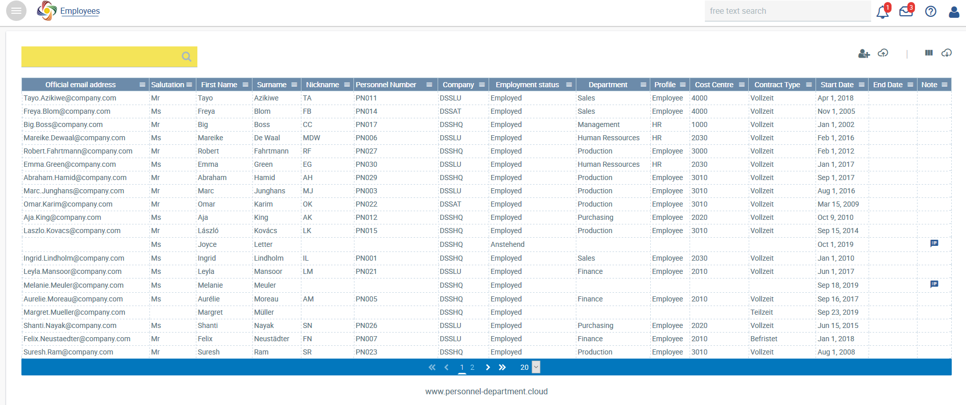Open the hamburger main menu

[x=16, y=11]
